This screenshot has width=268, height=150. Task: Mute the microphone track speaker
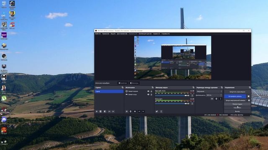(188, 104)
